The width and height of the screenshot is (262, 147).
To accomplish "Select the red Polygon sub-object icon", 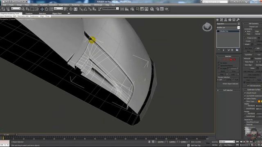I will tap(231, 60).
